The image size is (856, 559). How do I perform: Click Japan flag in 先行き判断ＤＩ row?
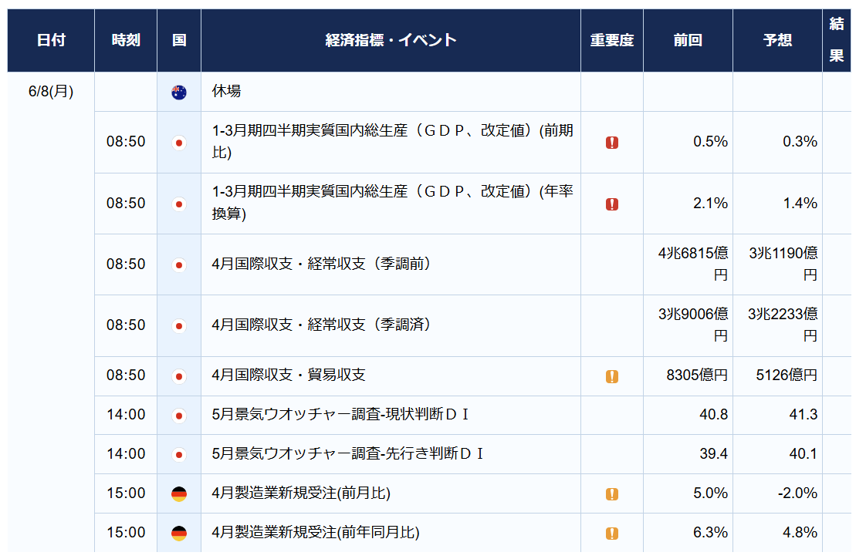click(x=178, y=454)
